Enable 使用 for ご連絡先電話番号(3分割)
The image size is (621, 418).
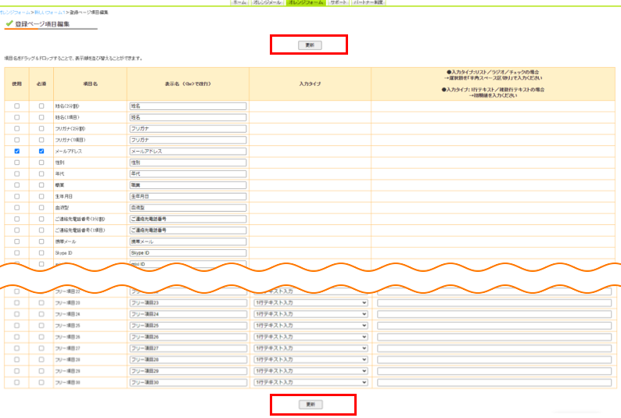coord(16,219)
